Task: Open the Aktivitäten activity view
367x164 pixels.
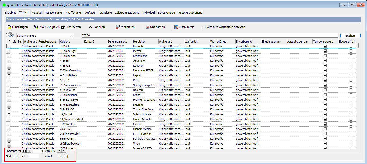Action: (176, 27)
